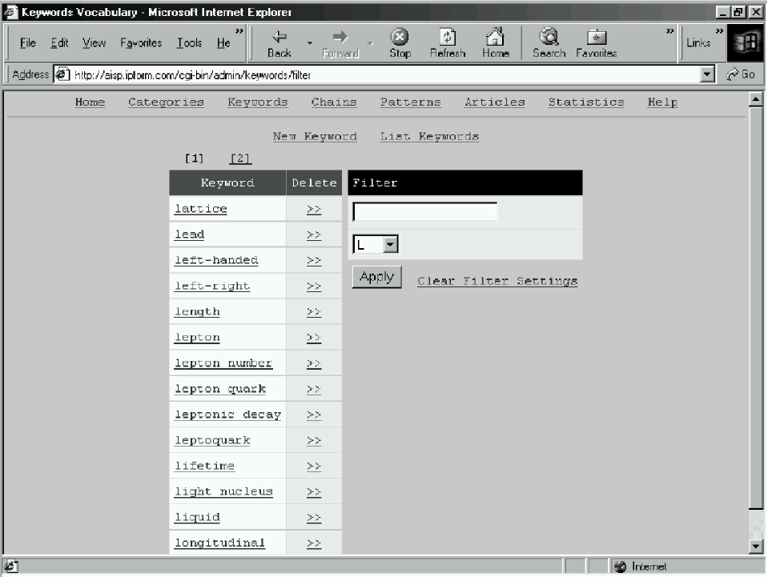
Task: Expand hidden toolbar buttons chevron
Action: tap(669, 31)
